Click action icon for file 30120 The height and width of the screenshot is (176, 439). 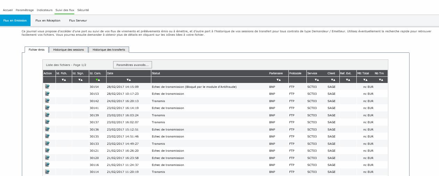(x=47, y=158)
